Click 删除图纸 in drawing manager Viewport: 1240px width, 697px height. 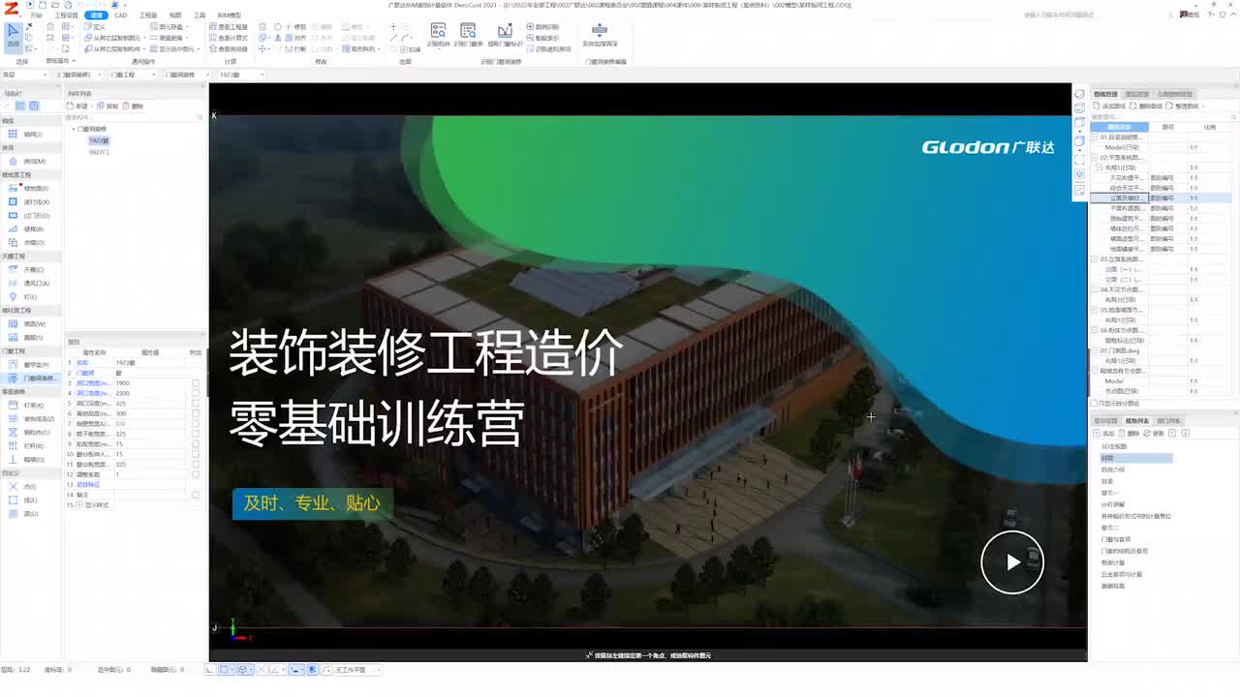(x=1144, y=106)
